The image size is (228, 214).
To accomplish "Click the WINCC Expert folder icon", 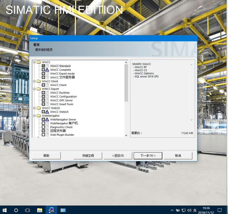I will (x=39, y=89).
